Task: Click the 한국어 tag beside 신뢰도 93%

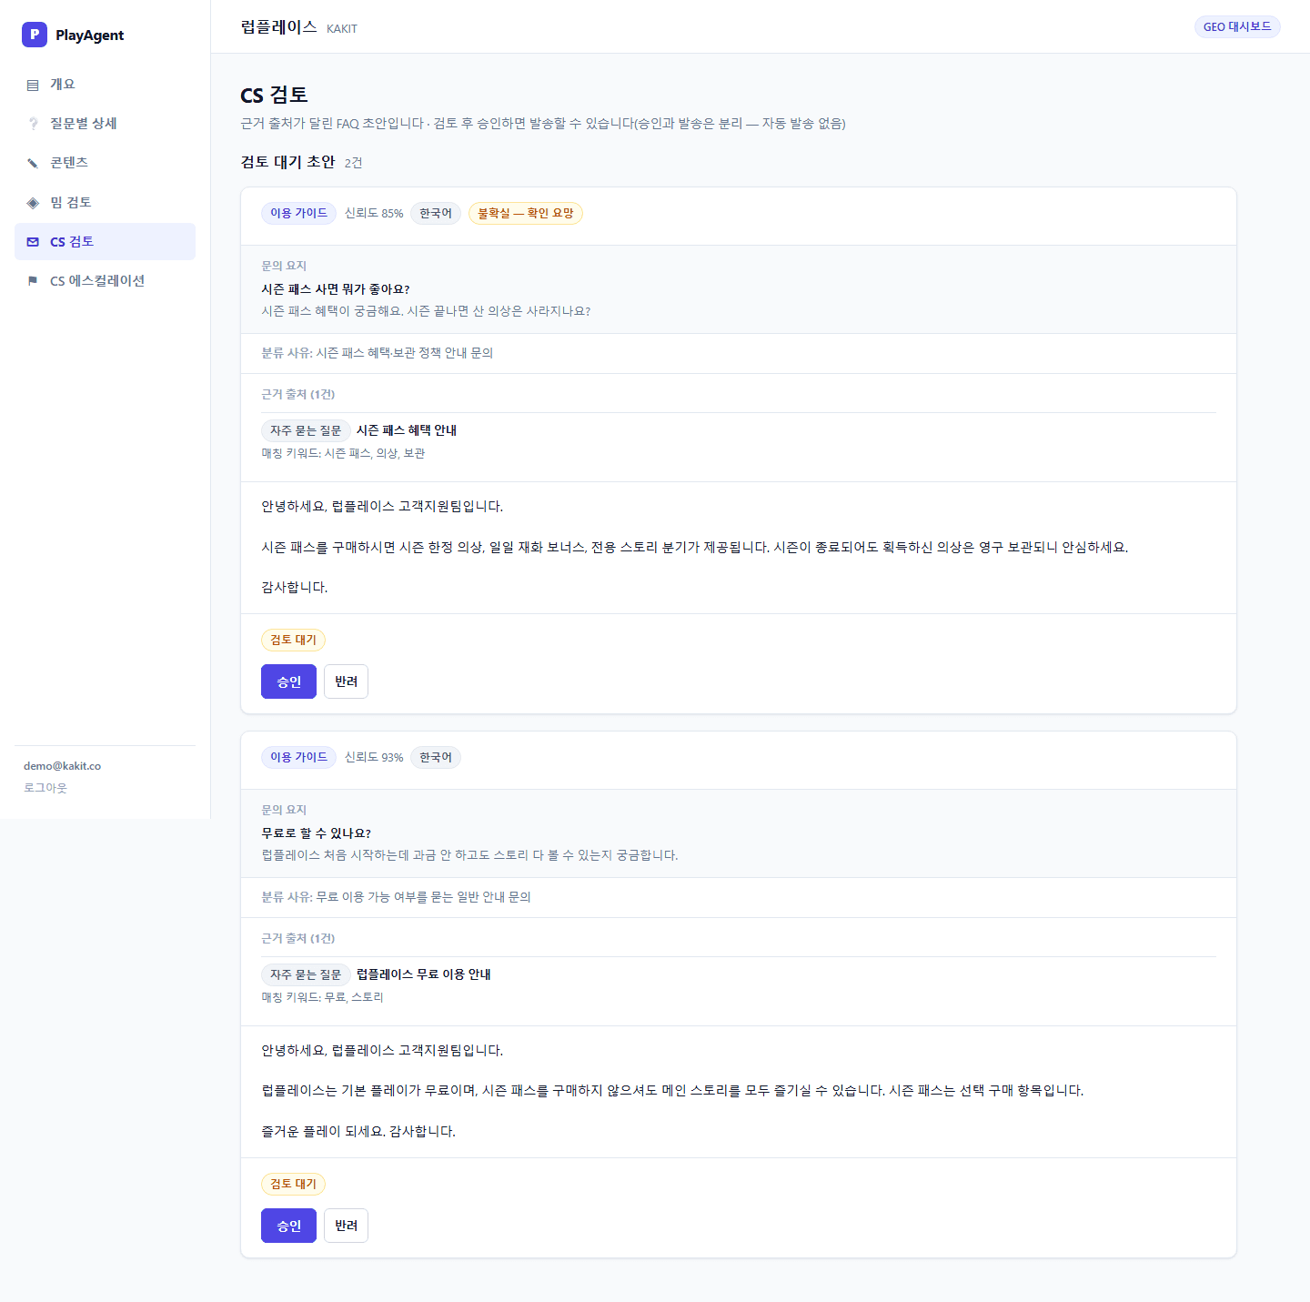Action: [x=436, y=757]
